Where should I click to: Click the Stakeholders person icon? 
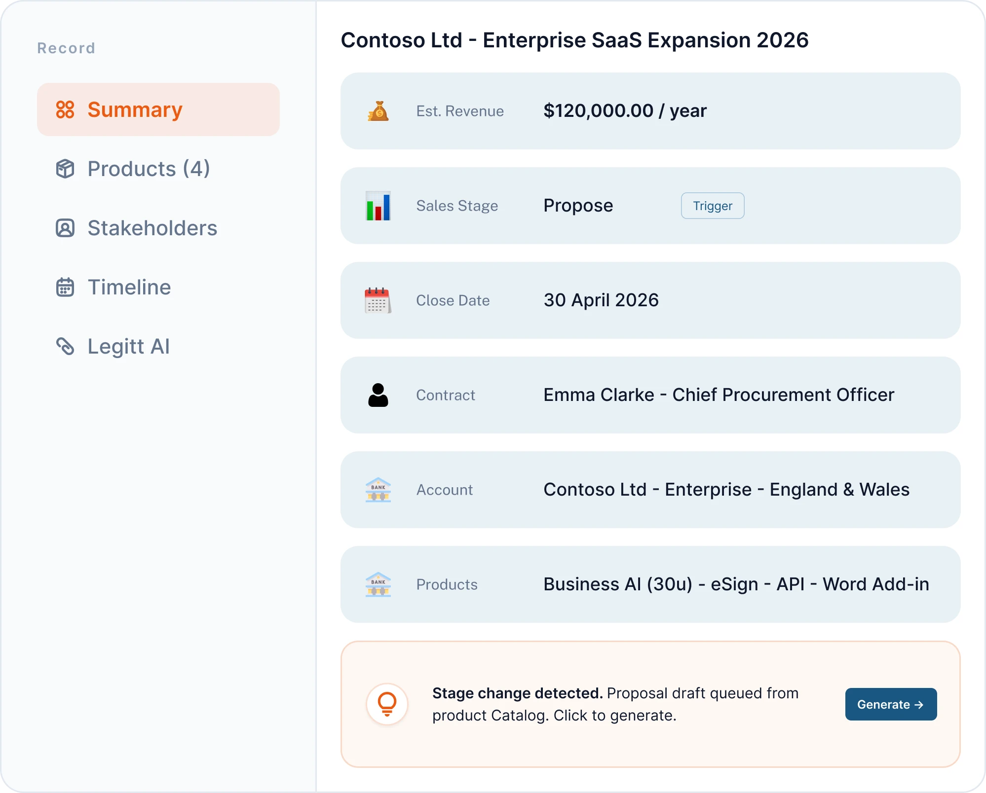pos(65,228)
